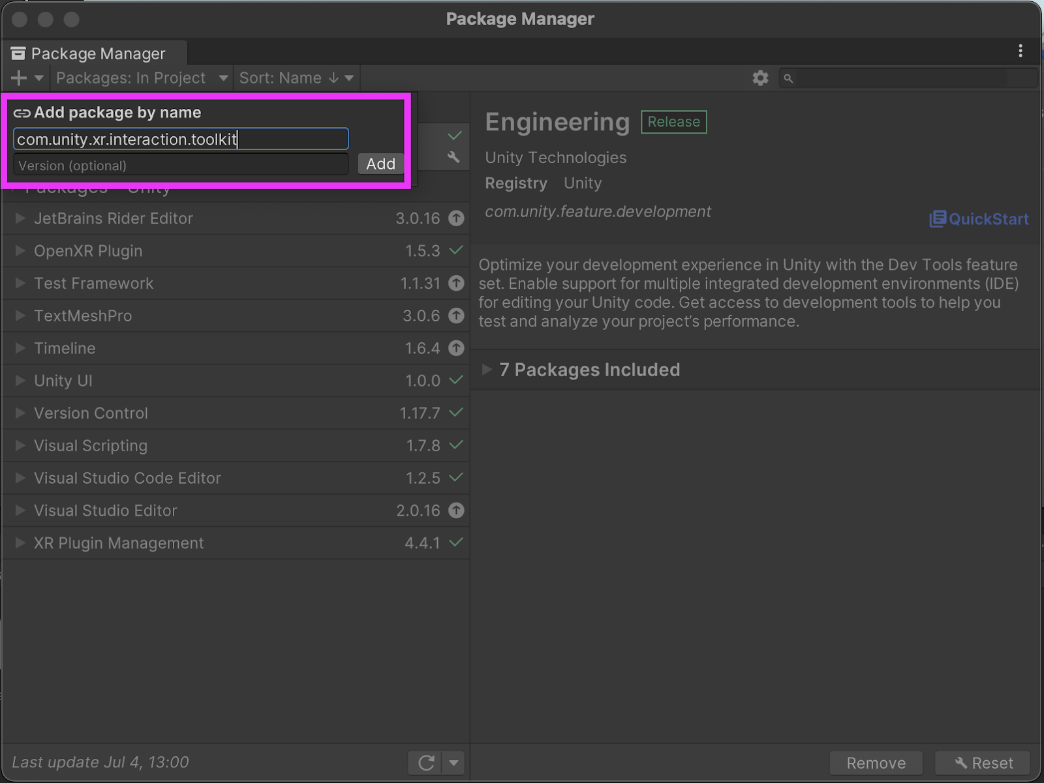Screen dimensions: 1044x783
Task: Click the Reset button
Action: 983,763
